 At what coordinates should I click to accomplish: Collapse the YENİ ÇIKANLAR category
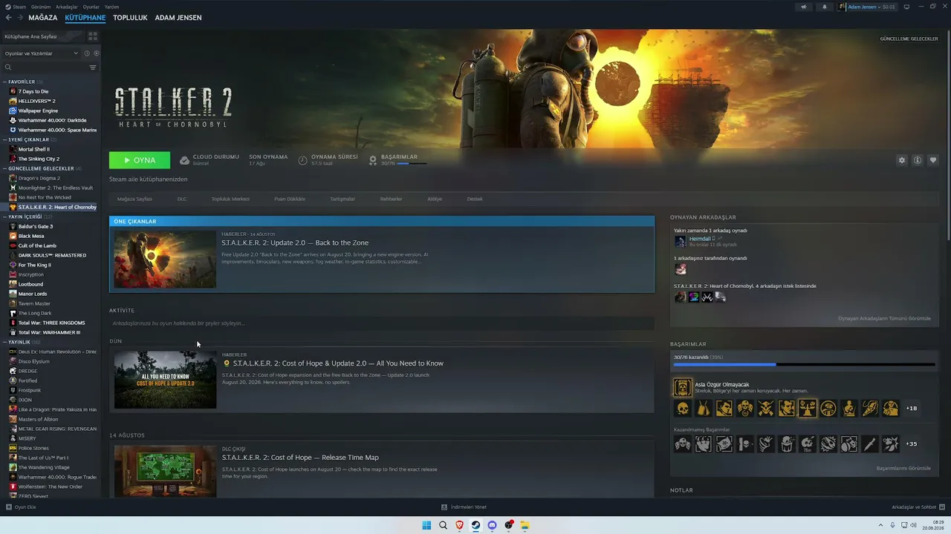pyautogui.click(x=4, y=139)
